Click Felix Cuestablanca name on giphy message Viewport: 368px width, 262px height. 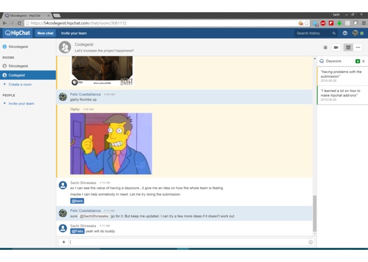point(85,94)
